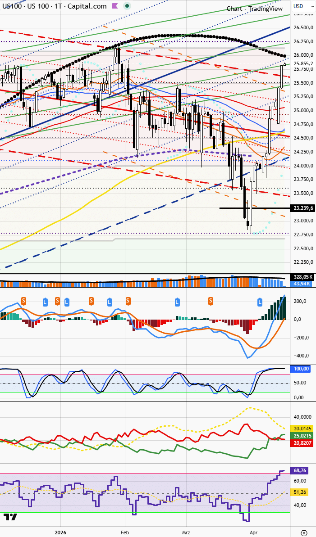Viewport: 316px width, 537px height.
Task: Click the blue L long signal marker near April
Action: 260,302
